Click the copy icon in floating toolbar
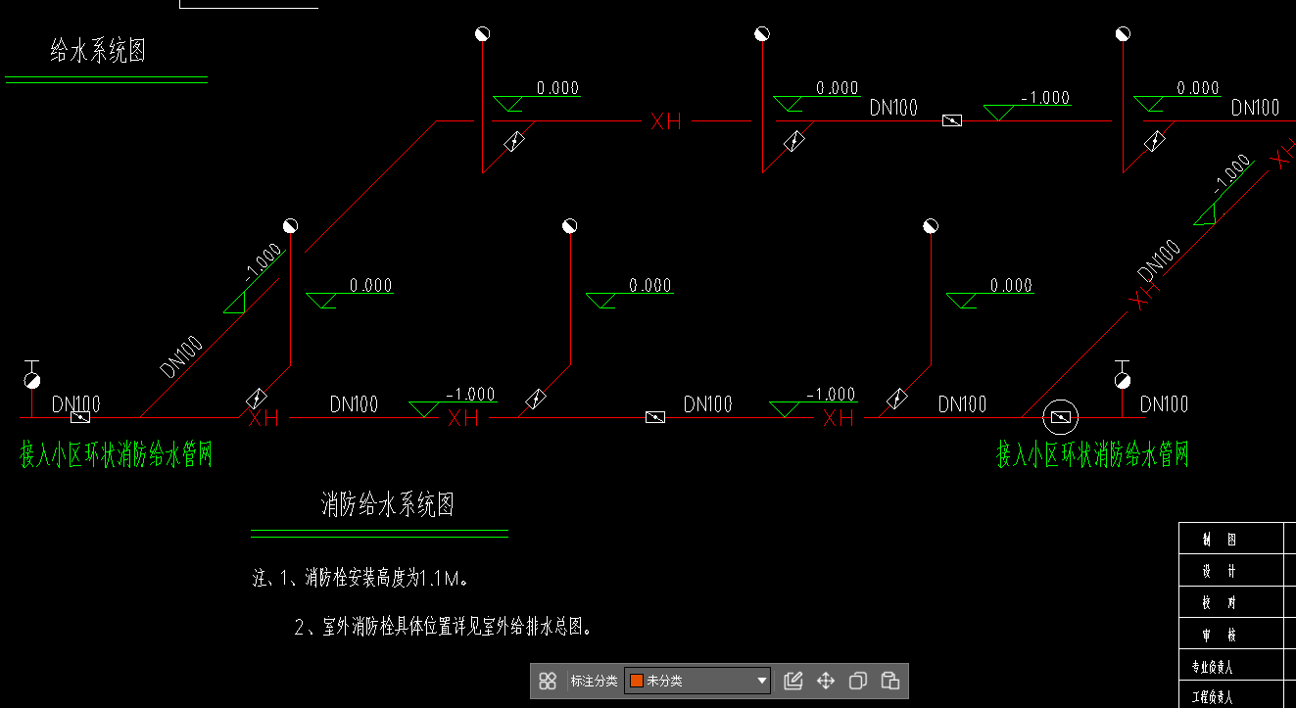 pyautogui.click(x=858, y=681)
